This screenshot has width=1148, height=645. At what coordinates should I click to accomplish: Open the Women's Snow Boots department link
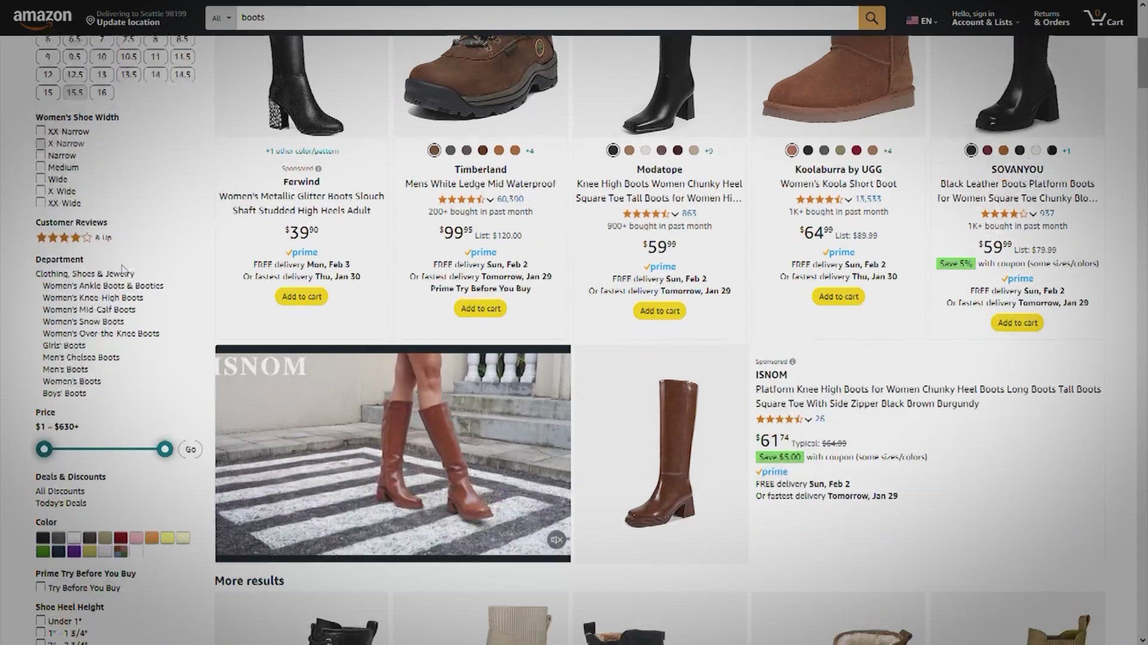pyautogui.click(x=83, y=321)
